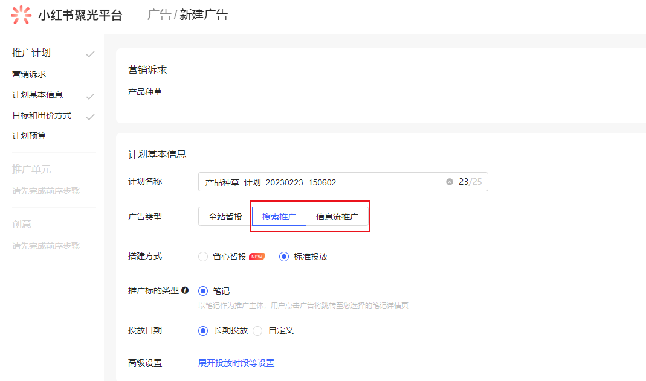
Task: Choose the 自定义 date option
Action: click(257, 331)
